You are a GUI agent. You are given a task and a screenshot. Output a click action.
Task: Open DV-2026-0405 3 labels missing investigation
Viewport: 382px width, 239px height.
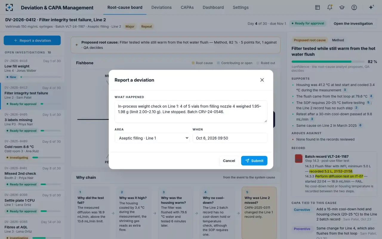tap(33, 123)
